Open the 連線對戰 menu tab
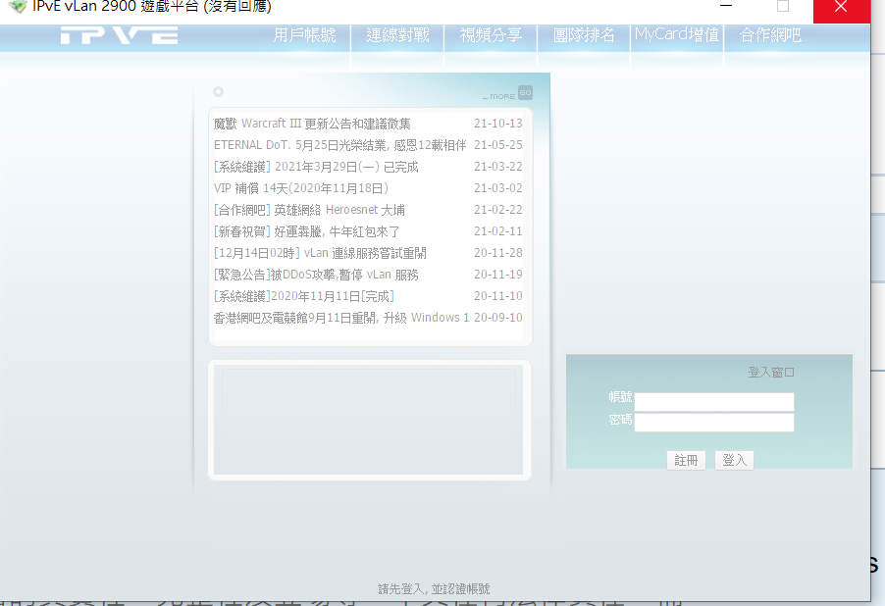This screenshot has width=885, height=606. [x=398, y=35]
